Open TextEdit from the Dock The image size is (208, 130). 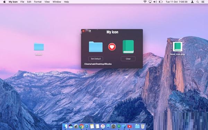(x=97, y=126)
